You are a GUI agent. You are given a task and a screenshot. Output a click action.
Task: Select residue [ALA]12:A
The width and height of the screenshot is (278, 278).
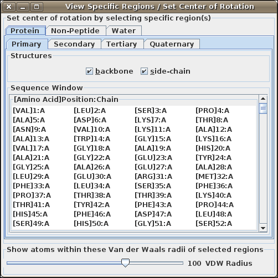(214, 130)
